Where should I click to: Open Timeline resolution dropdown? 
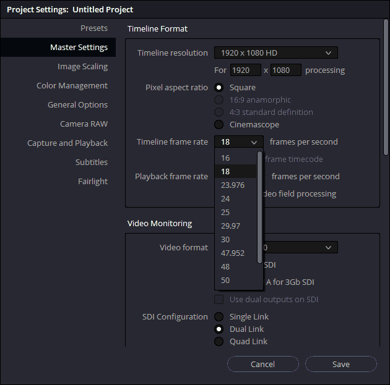(x=276, y=53)
